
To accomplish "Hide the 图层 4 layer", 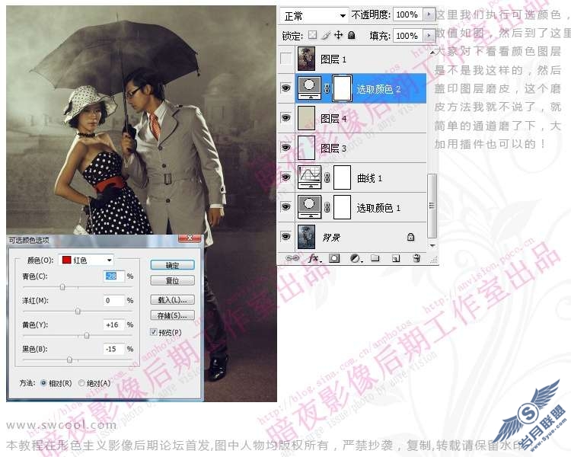I will tap(285, 117).
